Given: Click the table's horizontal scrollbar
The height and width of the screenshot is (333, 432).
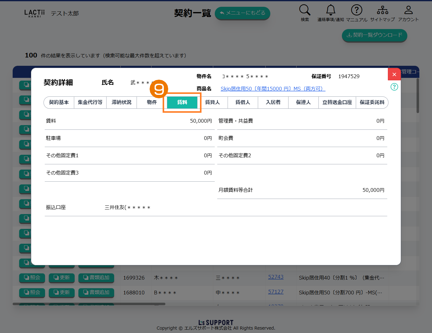Looking at the screenshot, I should click(89, 304).
